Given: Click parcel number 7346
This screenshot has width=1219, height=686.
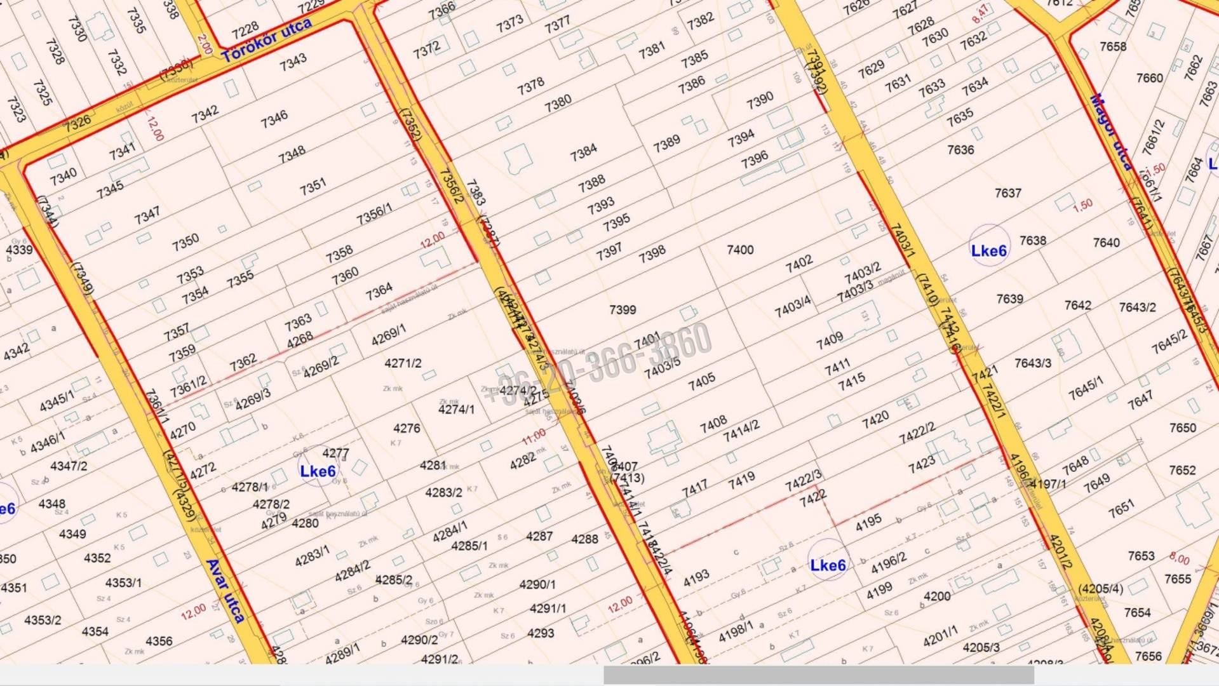Looking at the screenshot, I should point(274,119).
